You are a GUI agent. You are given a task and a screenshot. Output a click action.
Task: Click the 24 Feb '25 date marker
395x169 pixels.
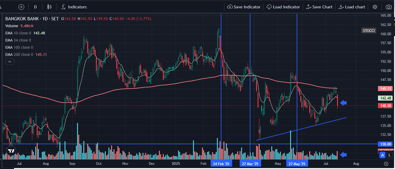[221, 164]
